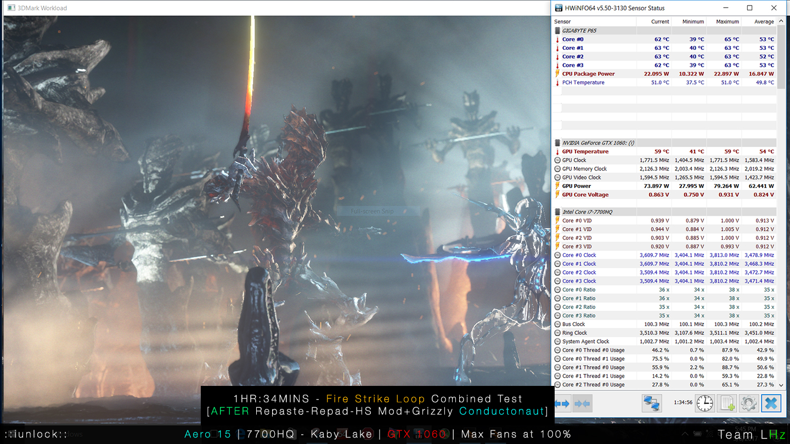Click the blue X to close sensors
This screenshot has width=790, height=444.
click(x=771, y=404)
